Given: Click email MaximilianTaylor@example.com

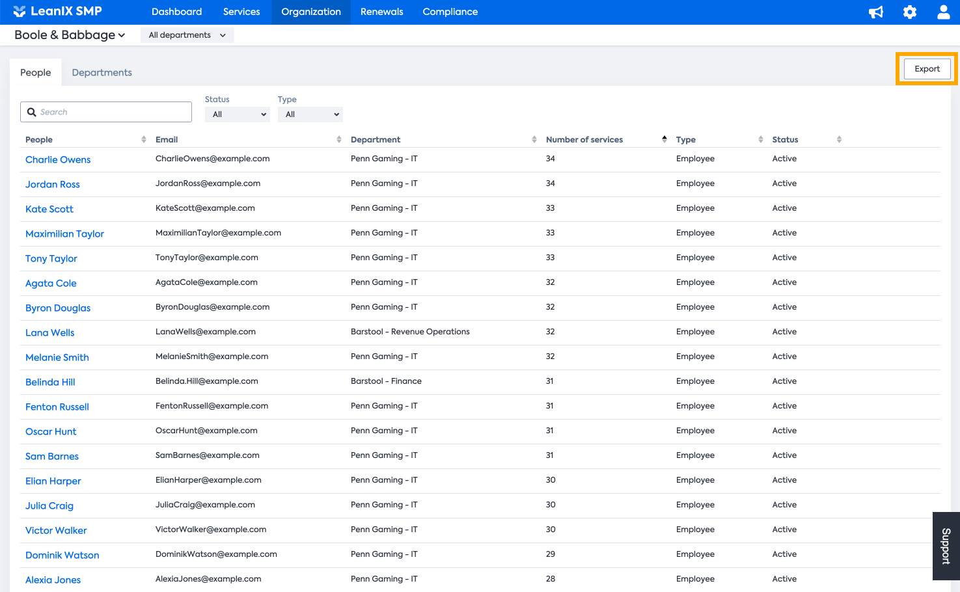Looking at the screenshot, I should pos(218,233).
